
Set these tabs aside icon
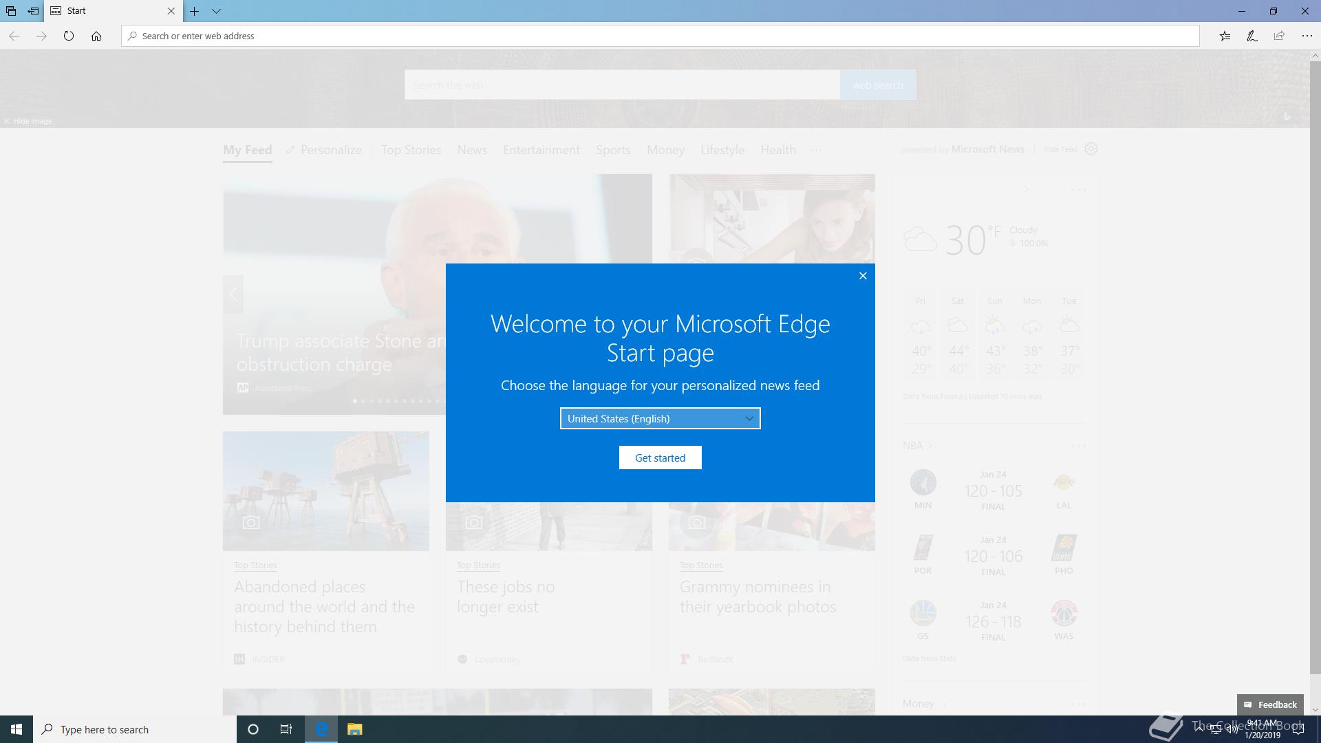coord(33,11)
